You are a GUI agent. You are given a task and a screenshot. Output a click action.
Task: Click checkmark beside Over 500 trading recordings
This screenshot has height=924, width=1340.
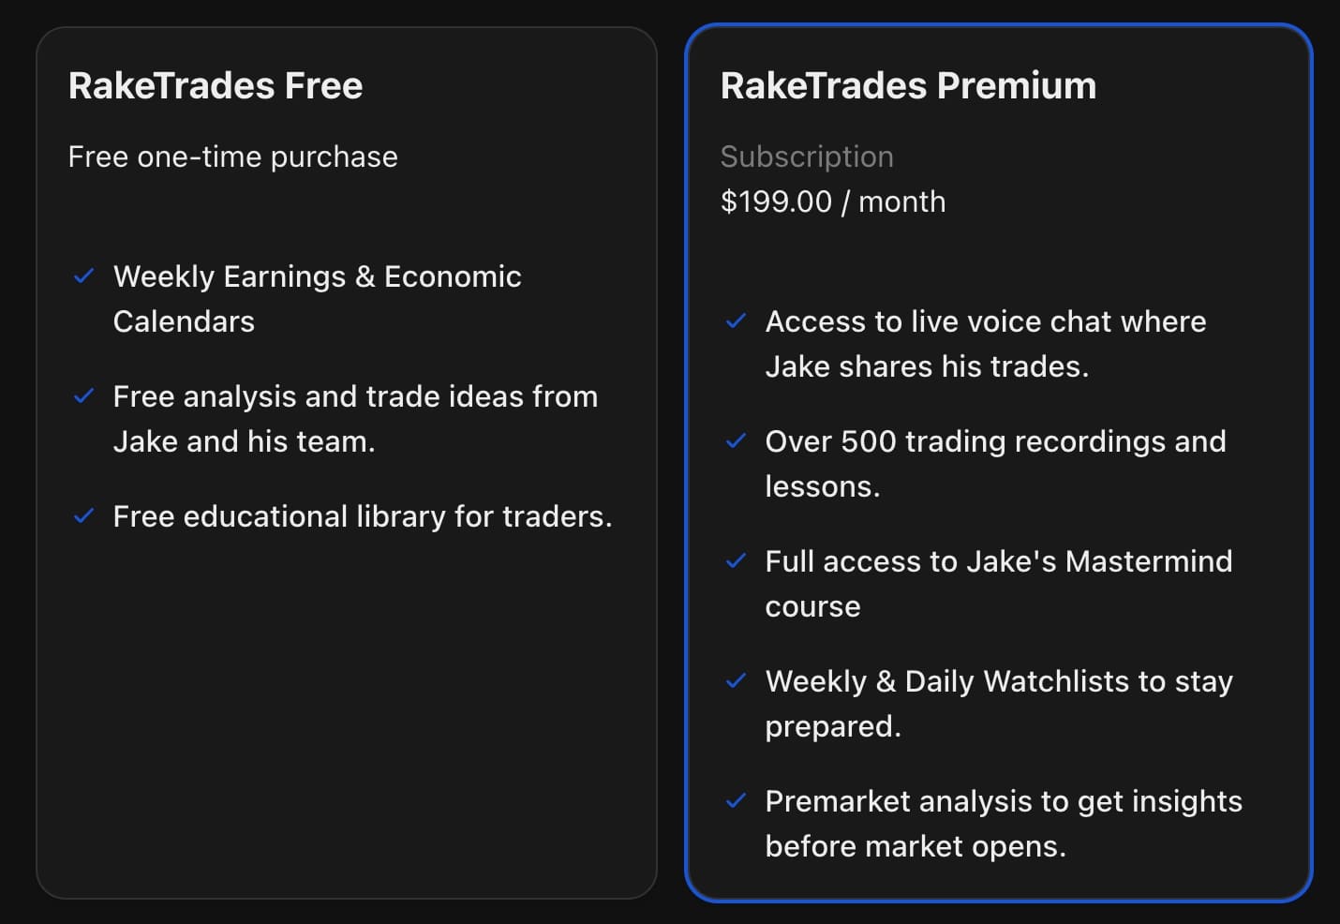736,440
